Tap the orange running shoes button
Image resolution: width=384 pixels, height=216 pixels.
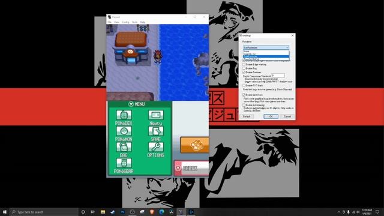tap(194, 145)
